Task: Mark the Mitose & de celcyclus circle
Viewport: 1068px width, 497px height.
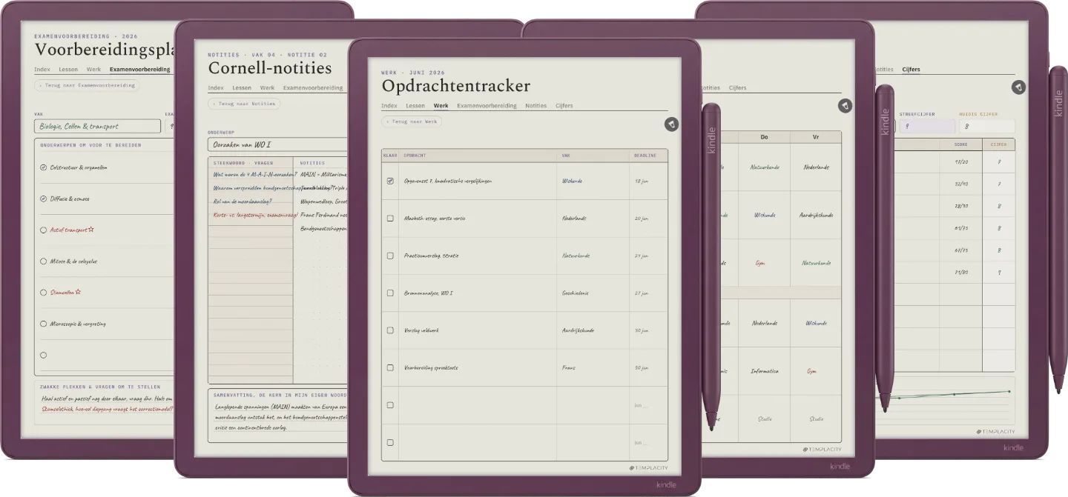Action: (x=43, y=261)
